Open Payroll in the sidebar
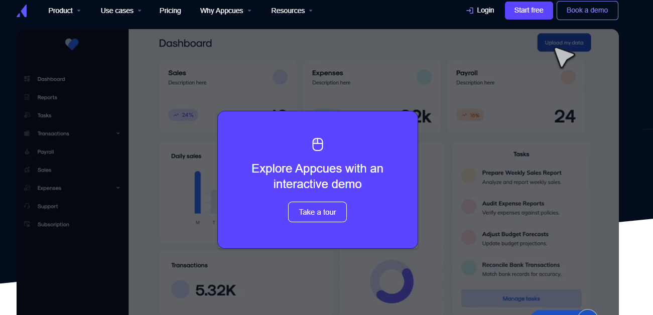This screenshot has height=315, width=653. click(46, 152)
